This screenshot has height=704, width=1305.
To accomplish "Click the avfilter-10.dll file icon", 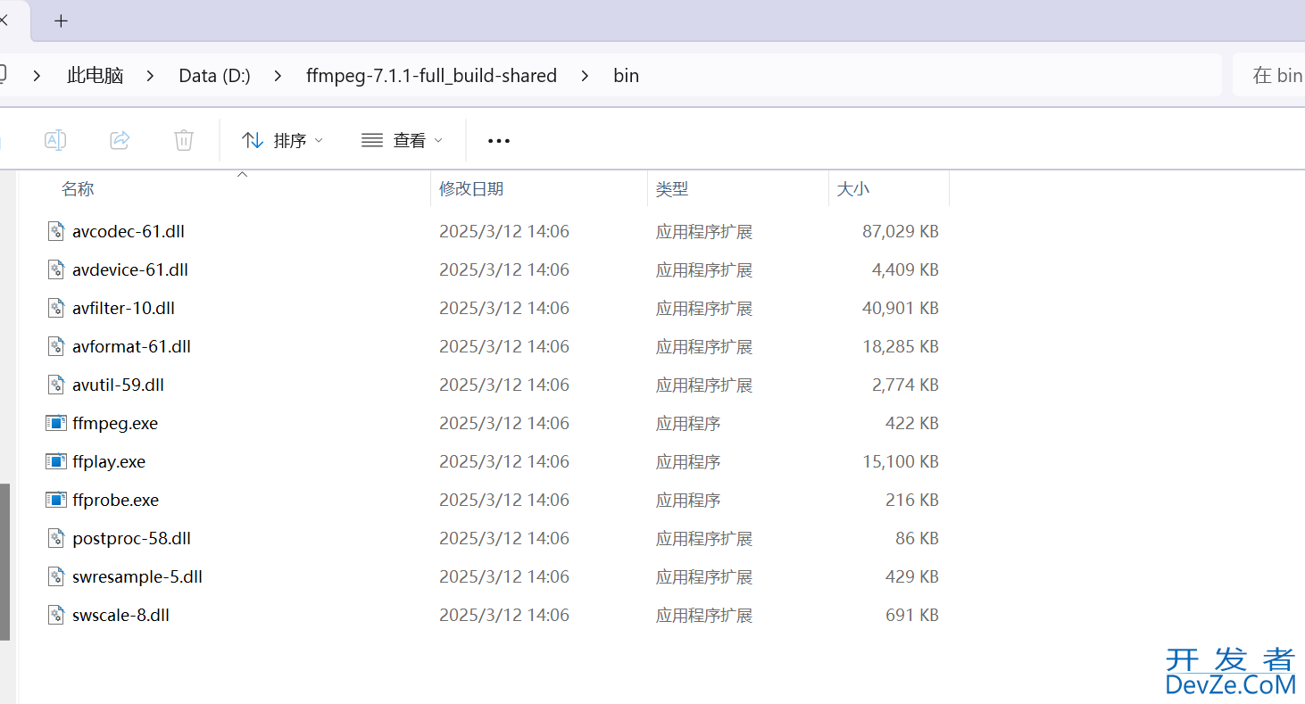I will point(56,308).
